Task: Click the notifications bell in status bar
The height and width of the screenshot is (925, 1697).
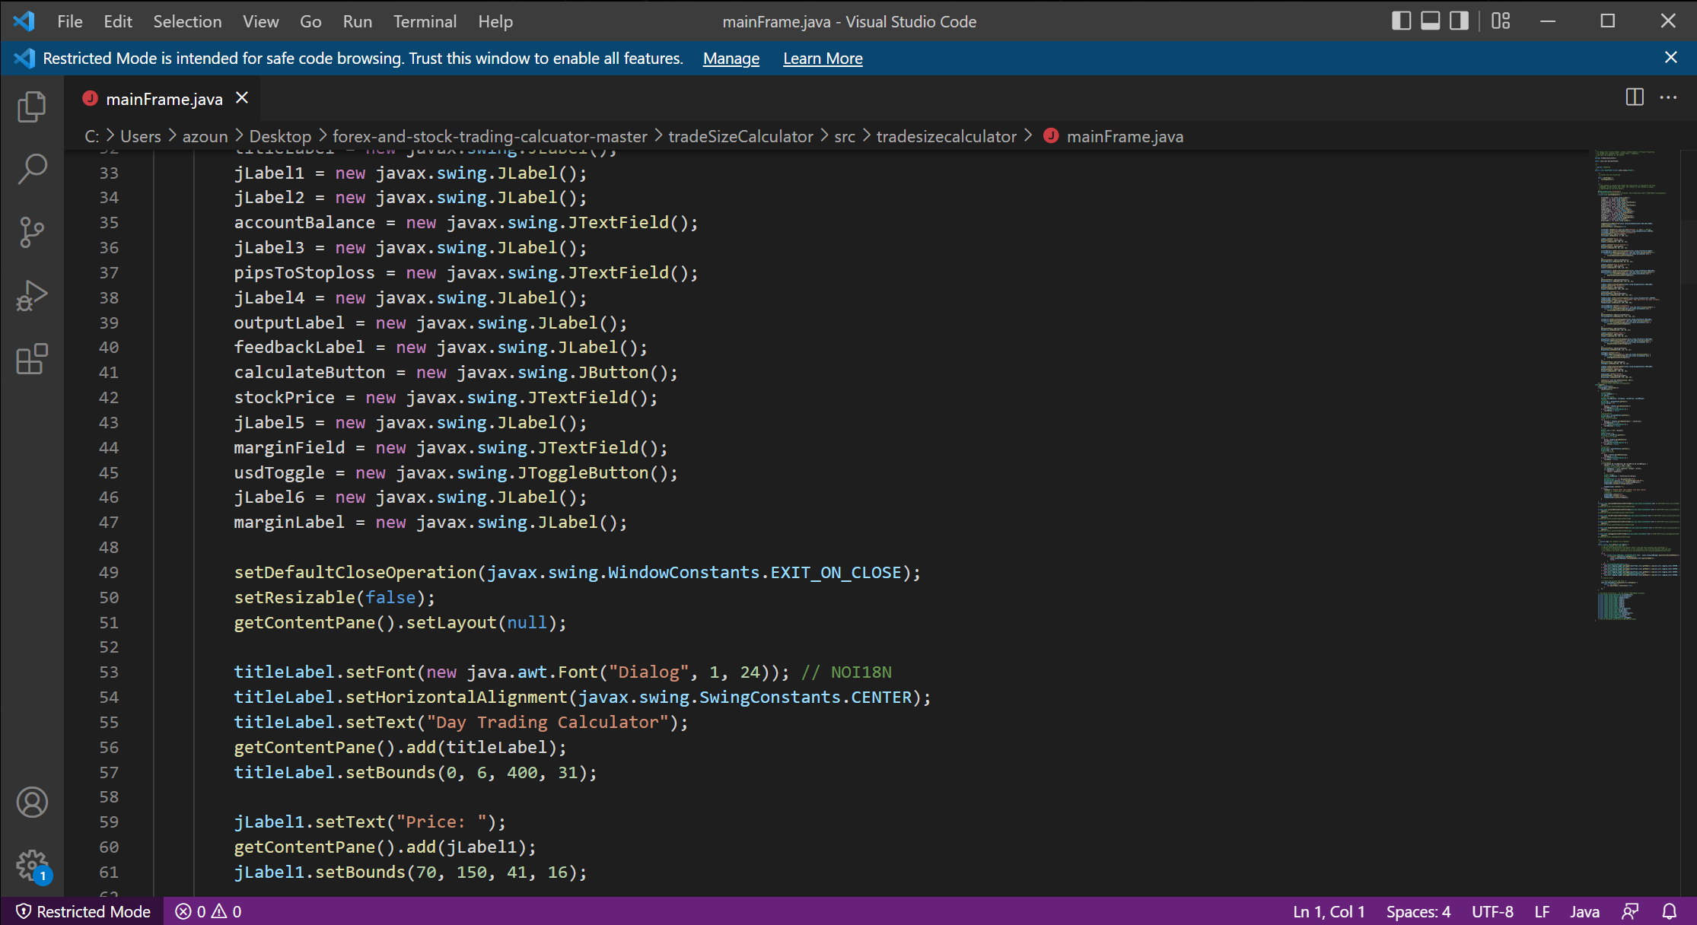Action: 1670,911
